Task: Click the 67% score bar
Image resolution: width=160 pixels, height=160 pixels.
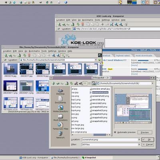Action: [145, 60]
